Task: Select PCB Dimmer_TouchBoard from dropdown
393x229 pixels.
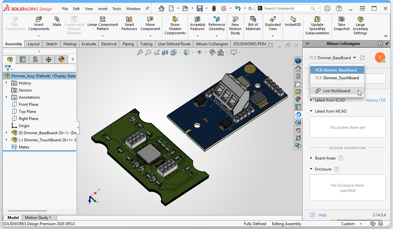Action: 337,78
